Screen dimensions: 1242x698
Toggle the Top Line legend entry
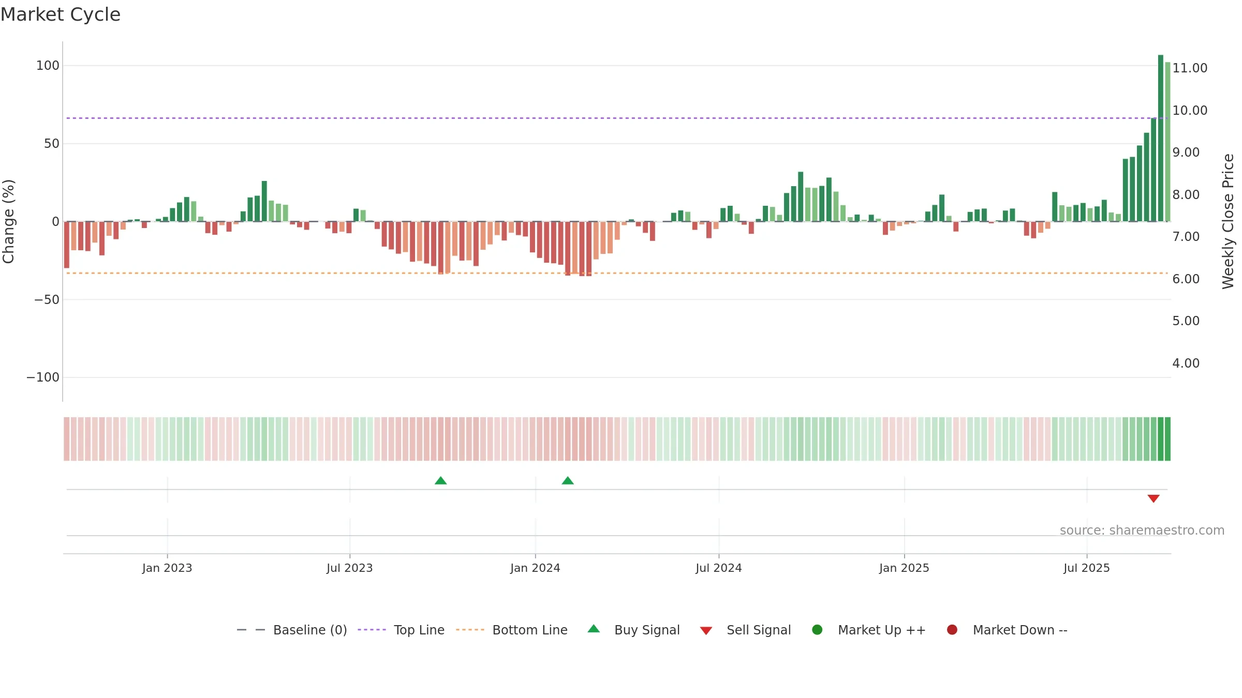(x=401, y=630)
